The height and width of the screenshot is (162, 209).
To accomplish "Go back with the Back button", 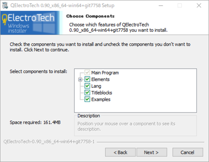I will click(x=120, y=152).
